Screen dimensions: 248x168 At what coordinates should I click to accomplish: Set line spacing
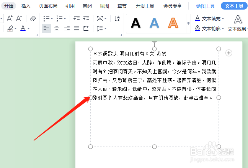100,28
